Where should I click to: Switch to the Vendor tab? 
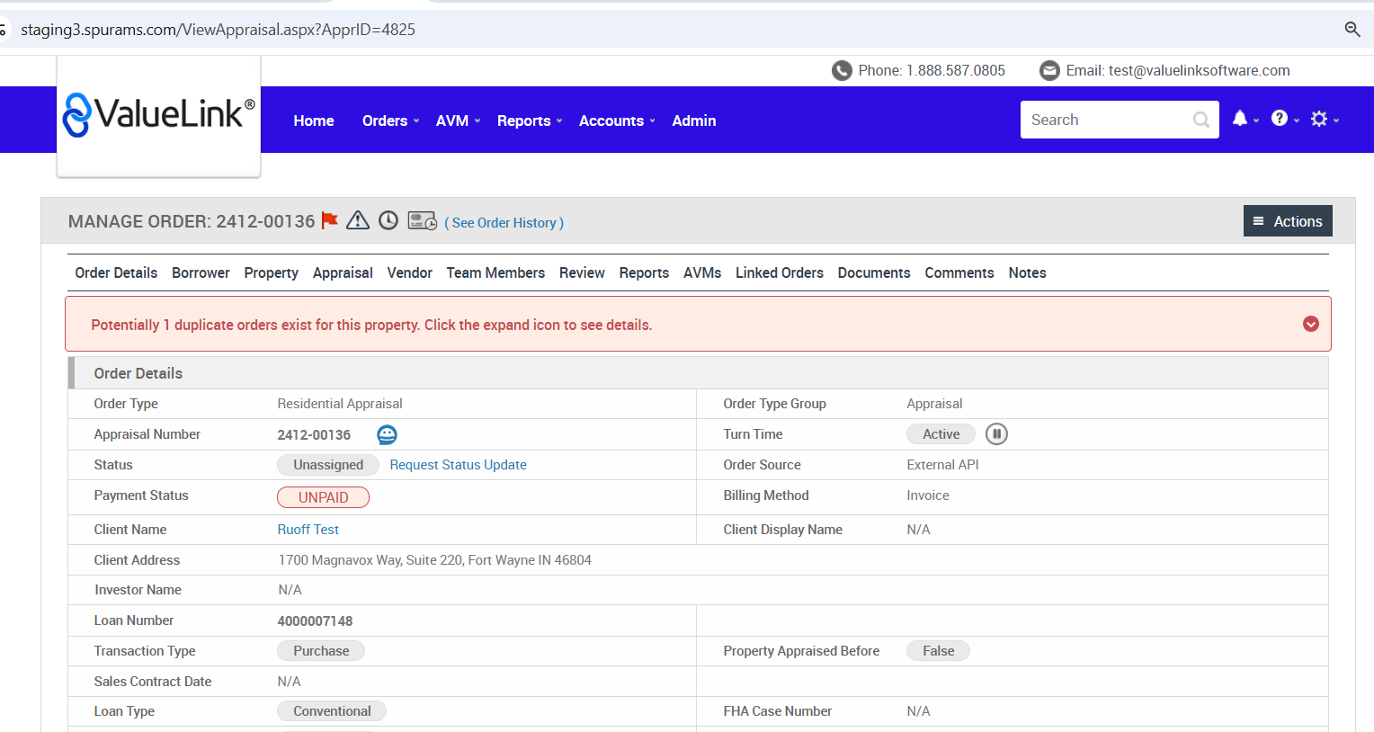pyautogui.click(x=410, y=272)
